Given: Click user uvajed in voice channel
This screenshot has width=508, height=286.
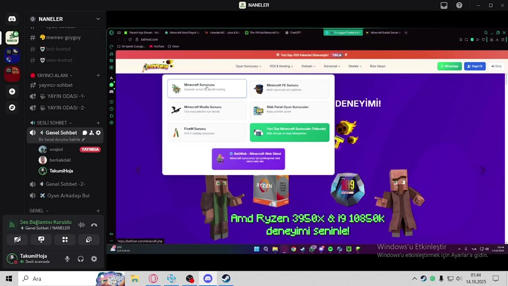Looking at the screenshot, I should [56, 149].
